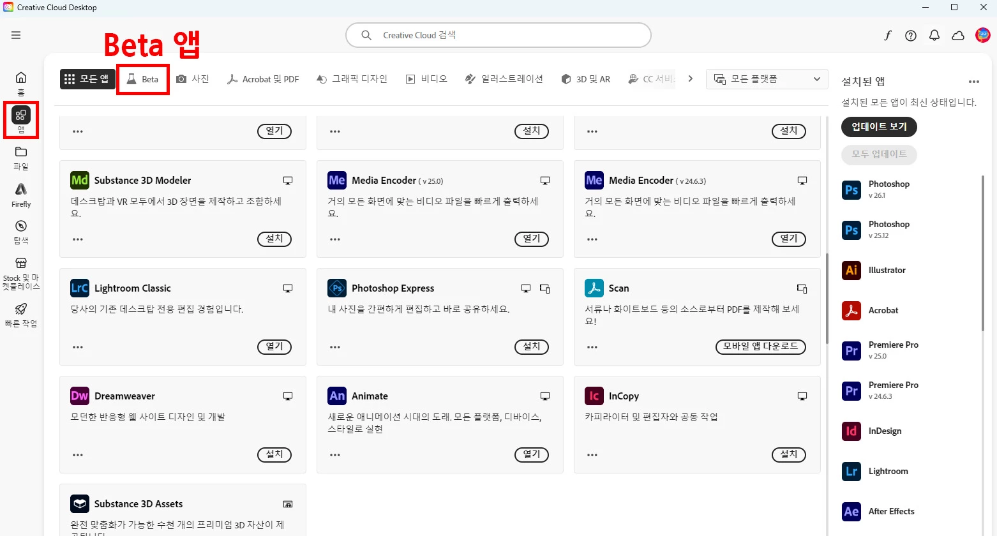Click the InDesign icon in installed apps

pos(851,431)
